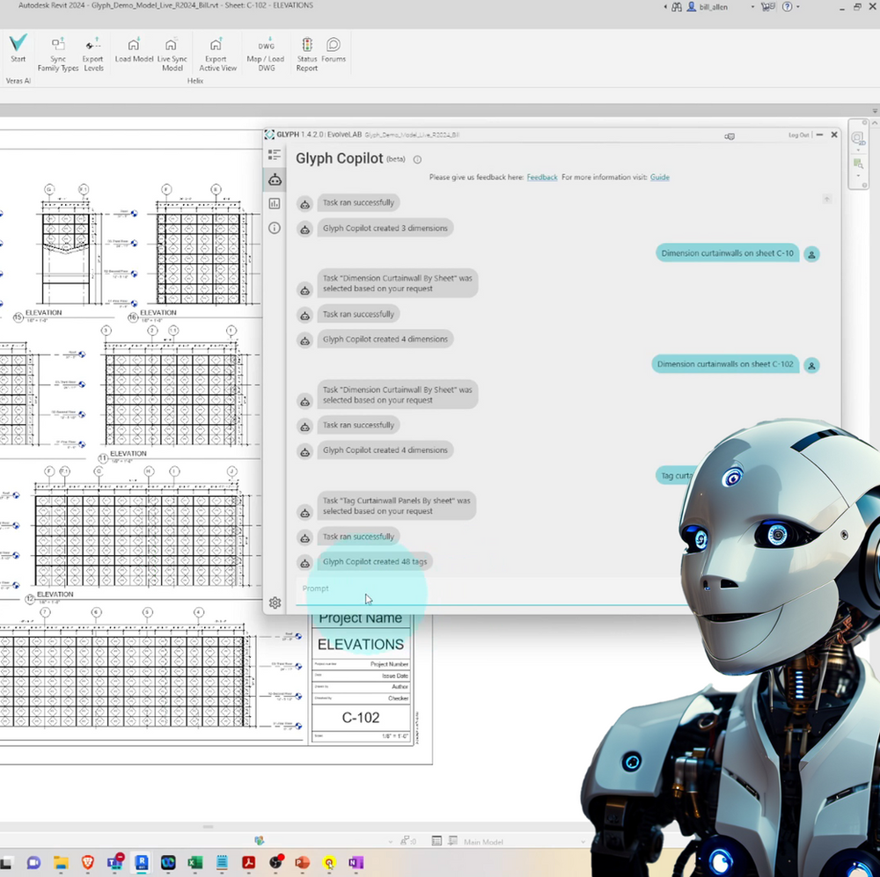Screen dimensions: 880x877
Task: Open the Glyph chart/report sidebar icon
Action: point(275,204)
